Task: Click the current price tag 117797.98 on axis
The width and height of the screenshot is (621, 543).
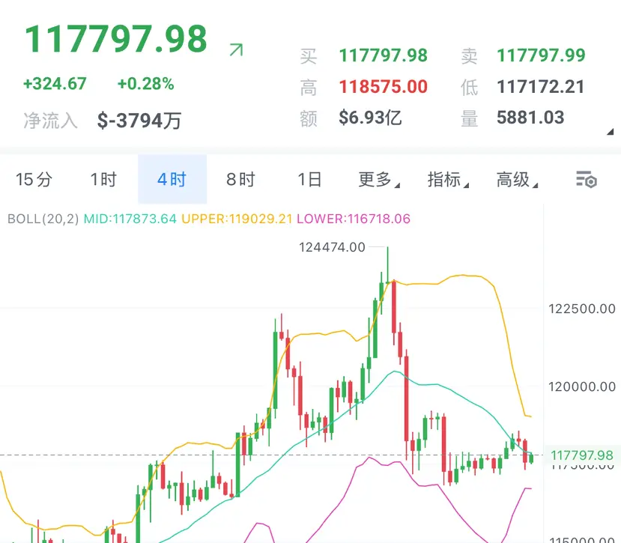Action: point(582,455)
